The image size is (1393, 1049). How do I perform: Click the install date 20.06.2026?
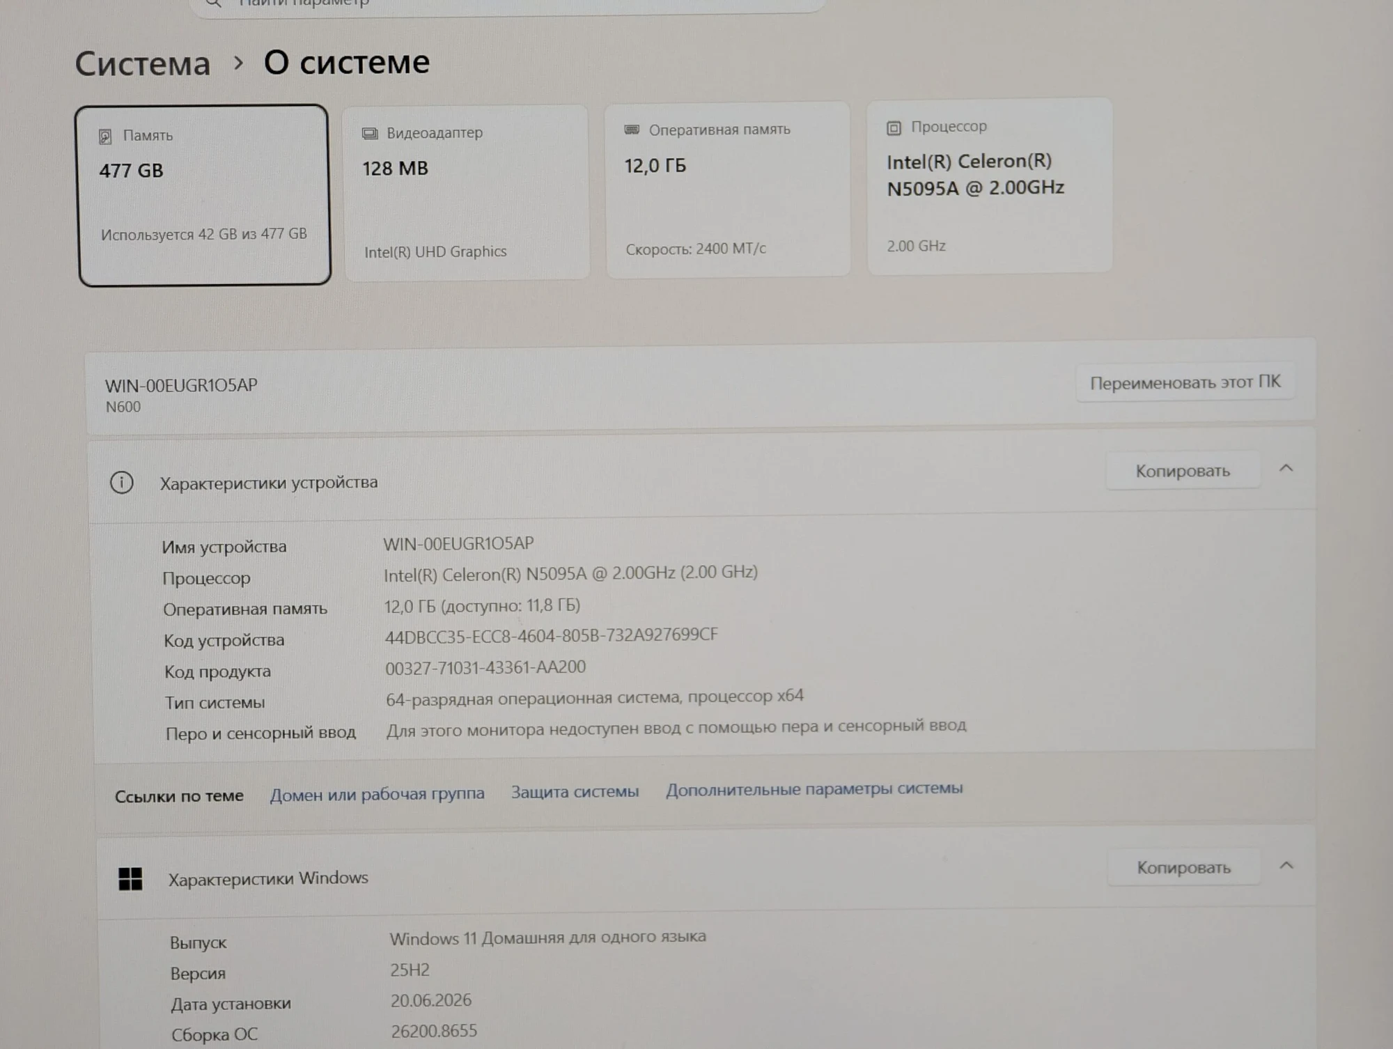(431, 1001)
